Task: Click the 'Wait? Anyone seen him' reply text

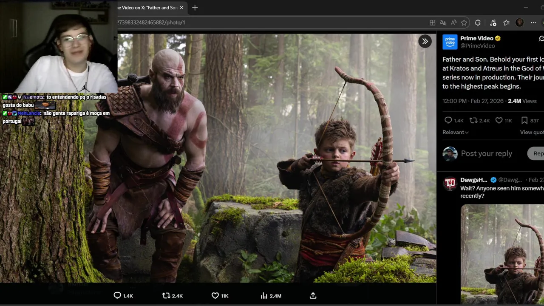Action: [x=502, y=192]
